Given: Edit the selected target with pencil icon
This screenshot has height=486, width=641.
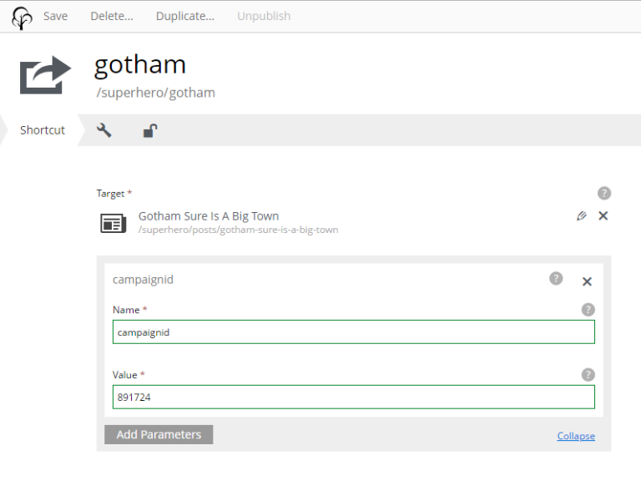Looking at the screenshot, I should tap(582, 216).
